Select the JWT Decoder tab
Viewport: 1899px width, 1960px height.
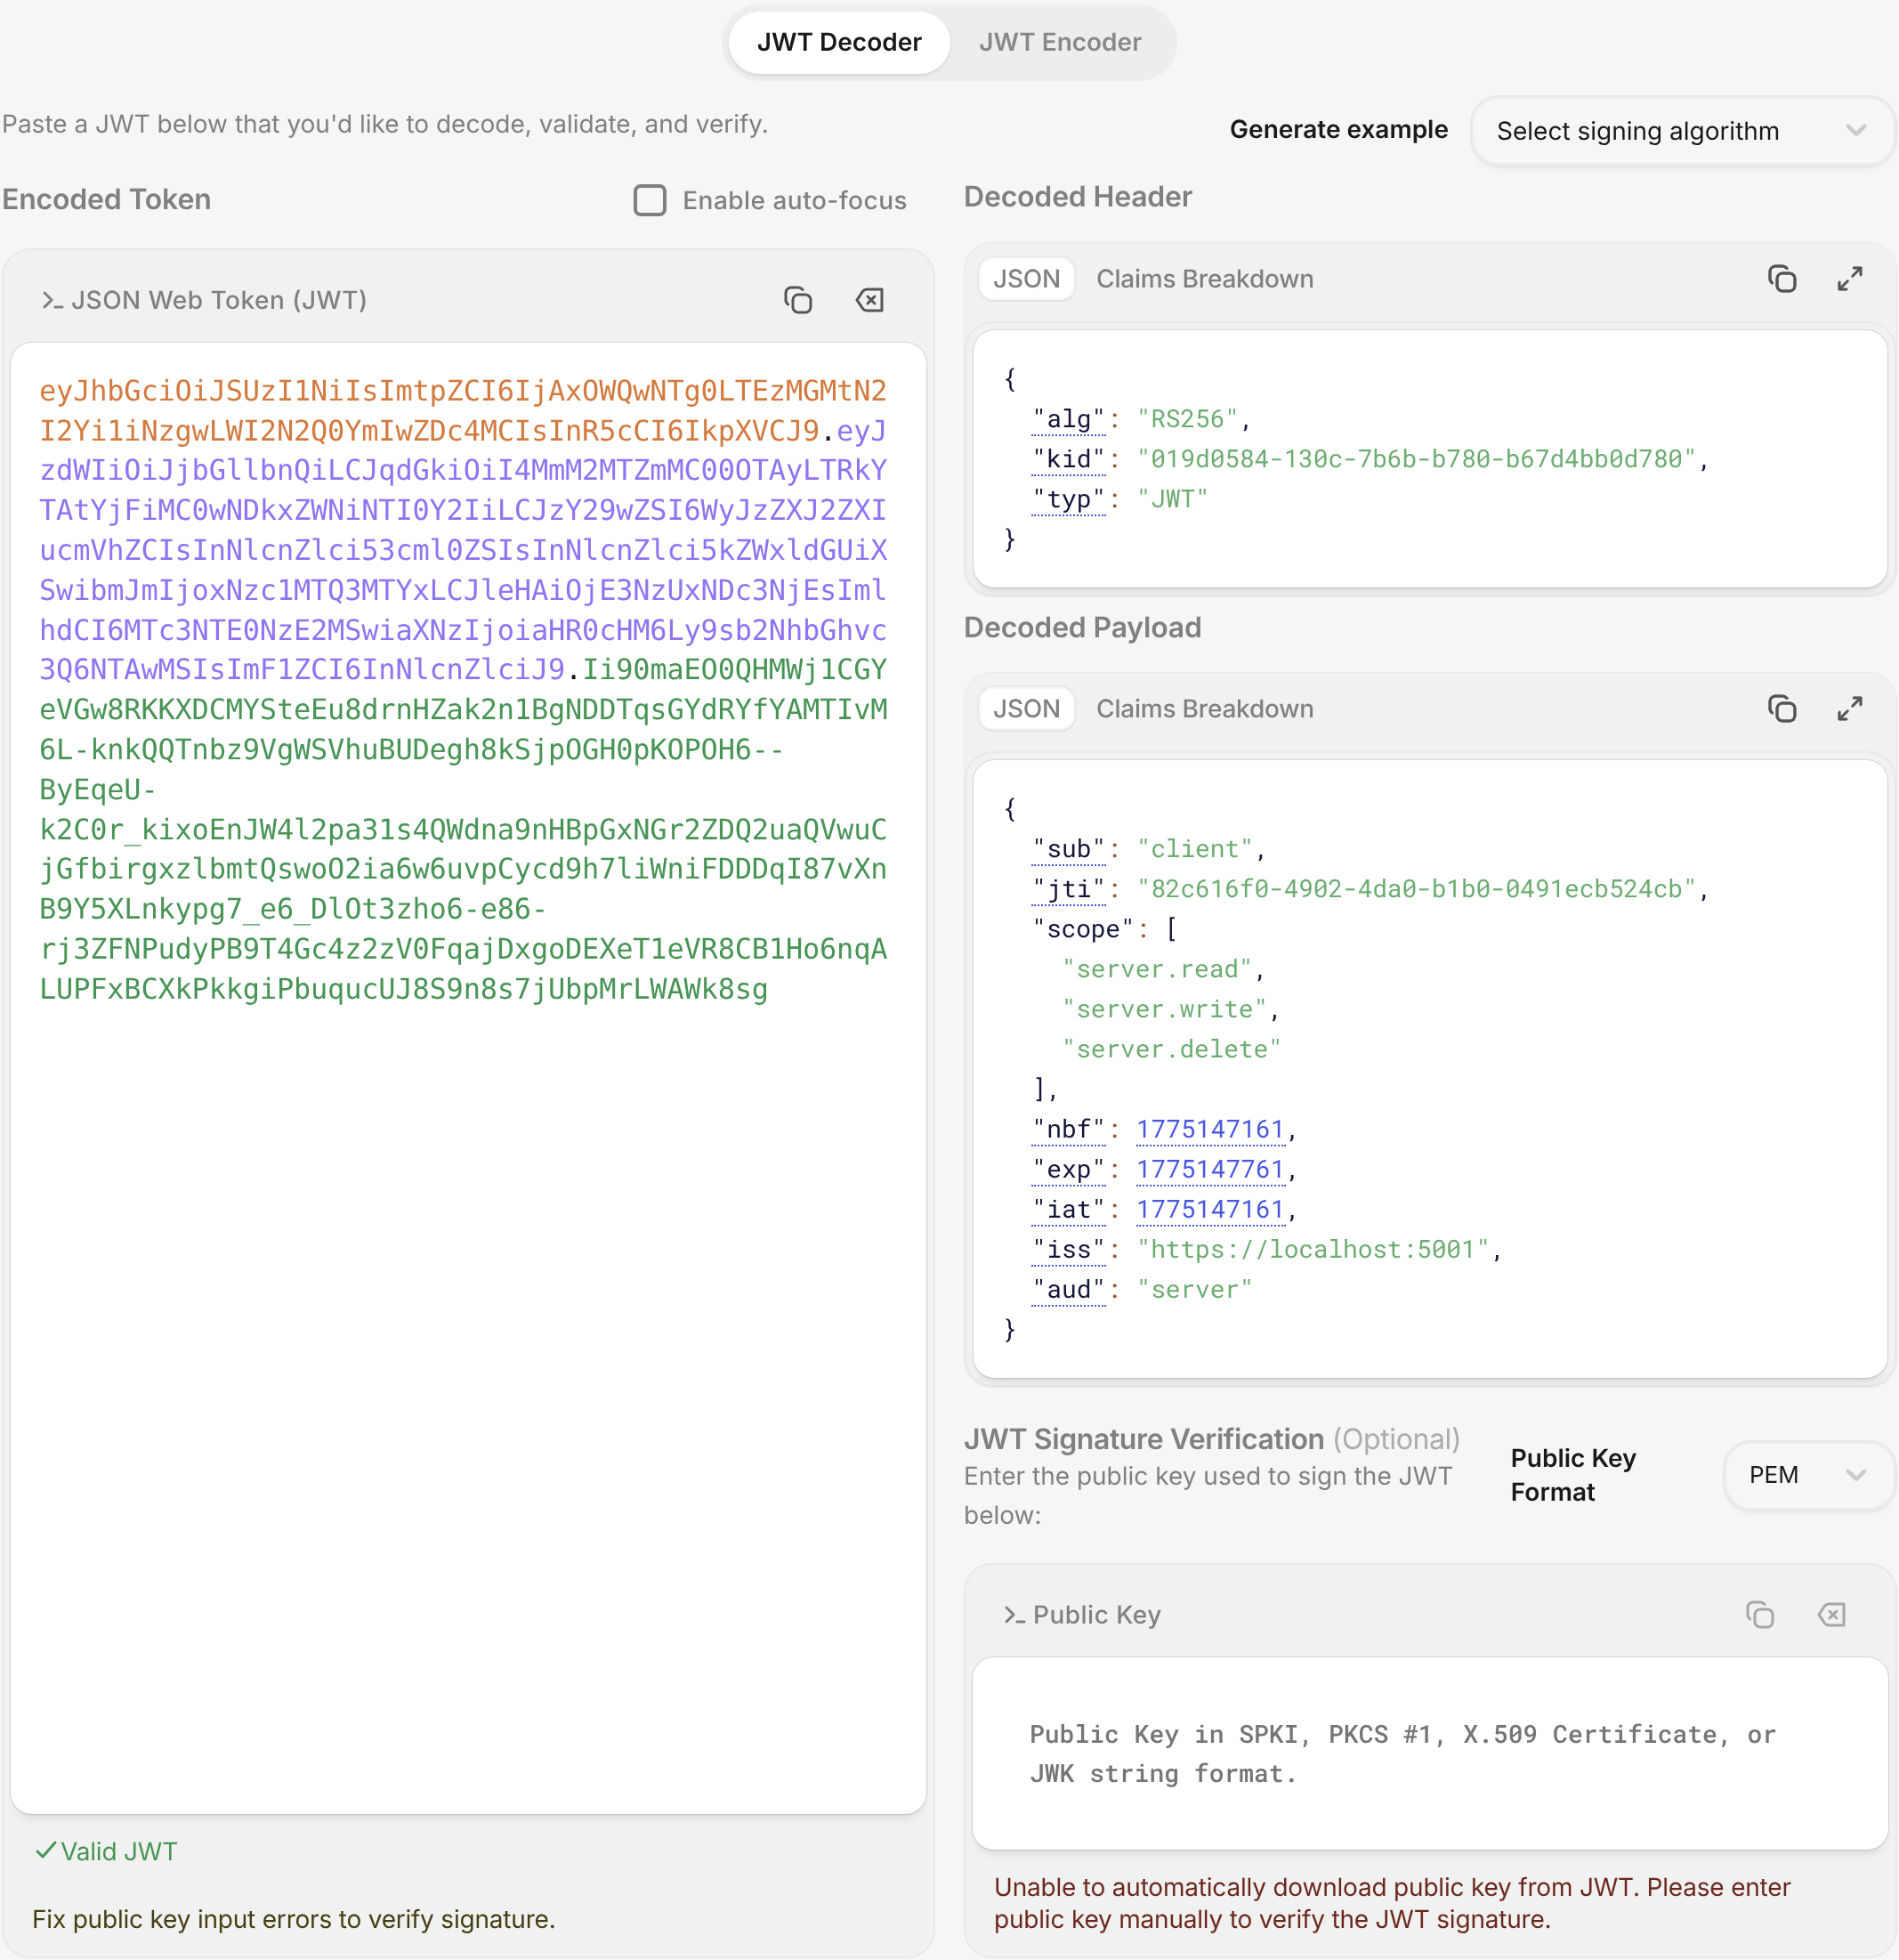838,42
